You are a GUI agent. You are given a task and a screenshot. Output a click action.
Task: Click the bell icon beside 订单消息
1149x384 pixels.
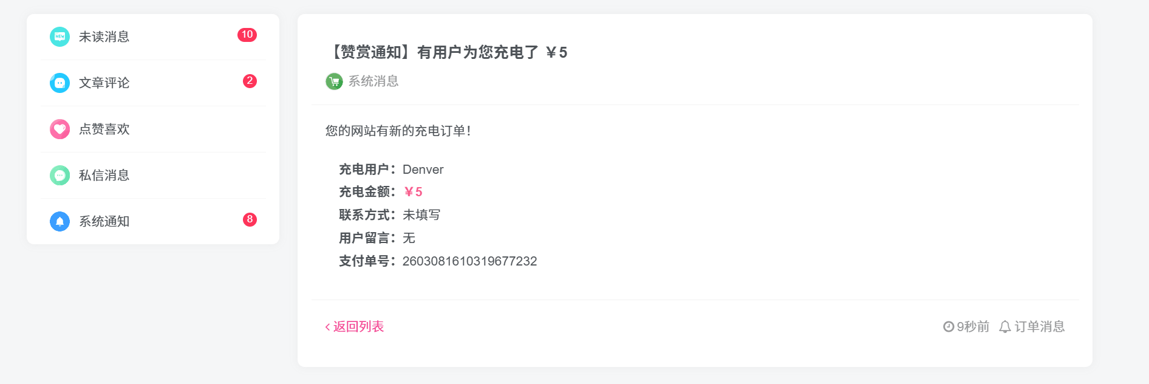click(x=1006, y=326)
